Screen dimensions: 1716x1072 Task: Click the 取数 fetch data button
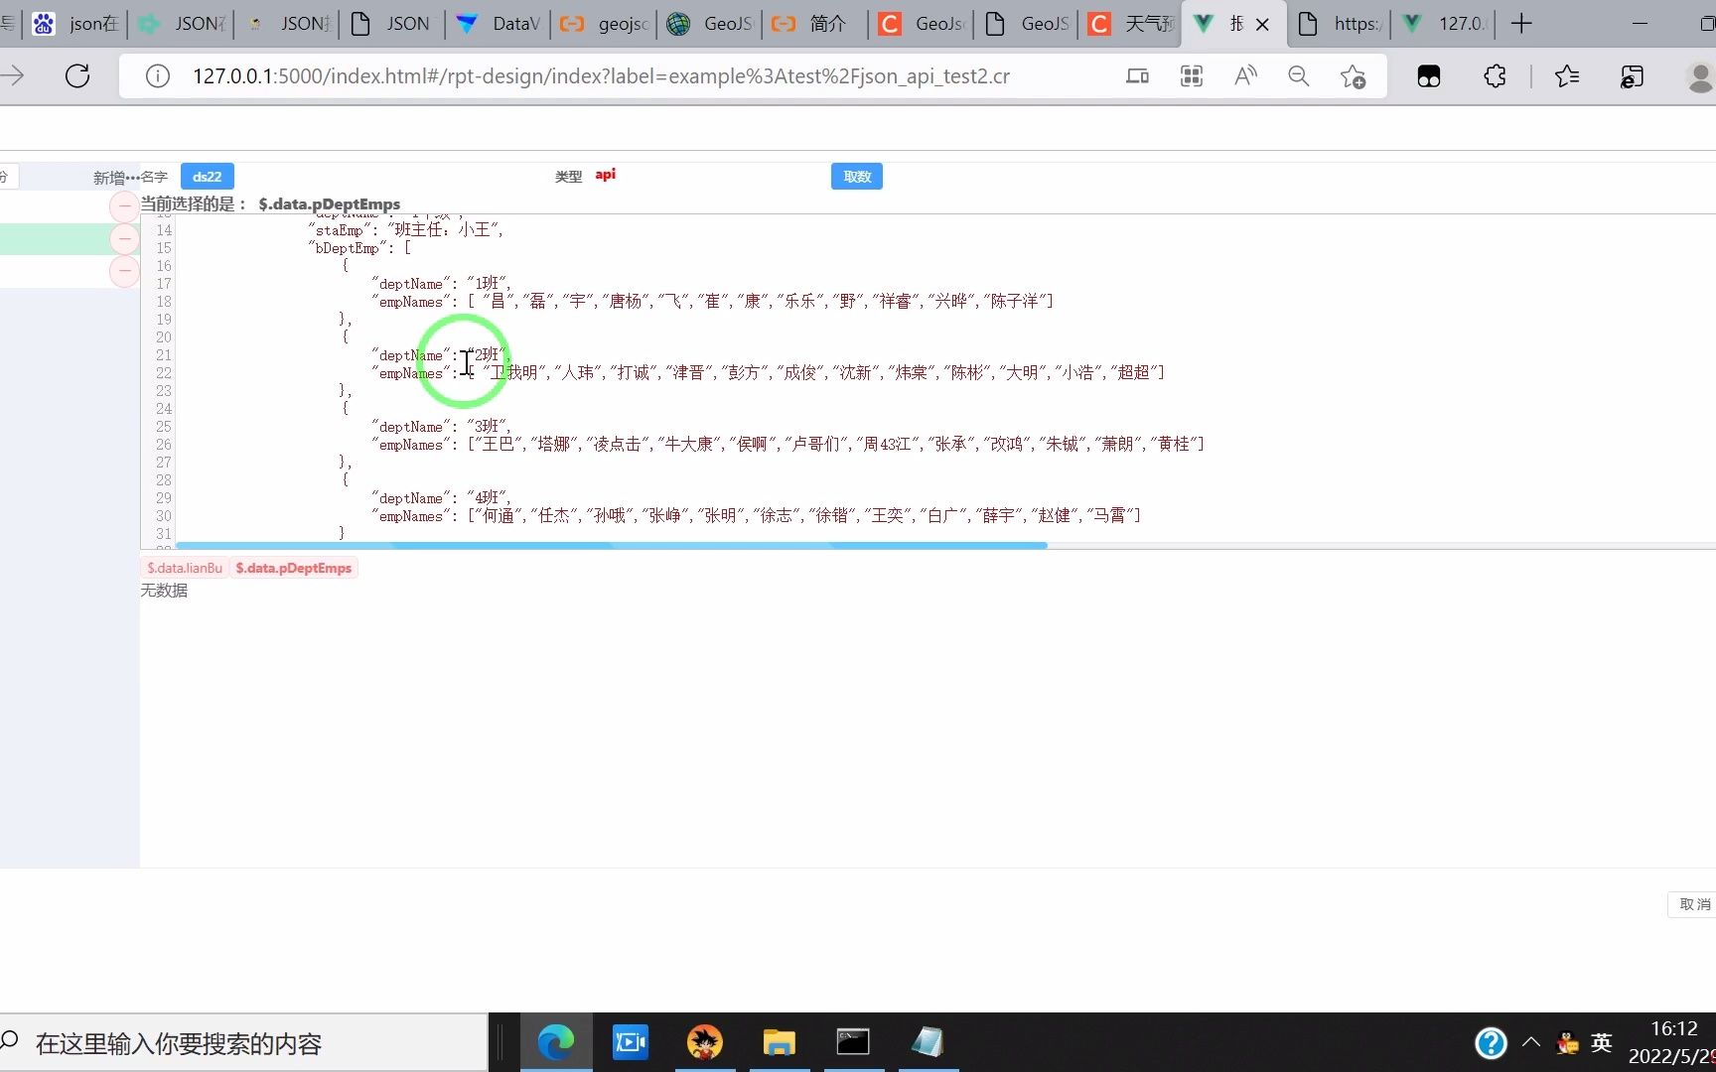pos(857,177)
